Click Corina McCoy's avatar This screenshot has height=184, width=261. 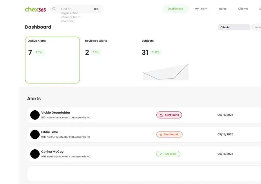[x=35, y=154]
